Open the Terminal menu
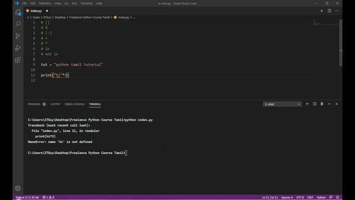355x200 pixels. [87, 3]
